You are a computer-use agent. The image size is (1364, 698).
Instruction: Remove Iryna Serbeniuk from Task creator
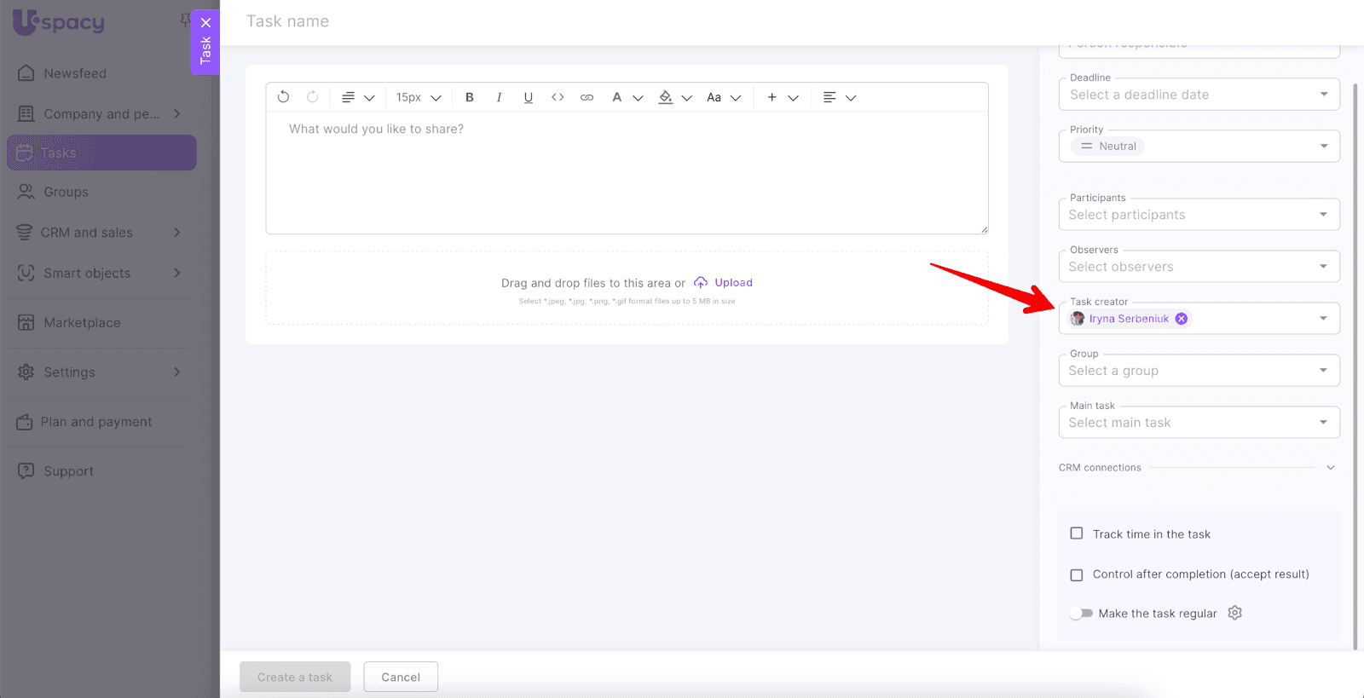[x=1182, y=319]
